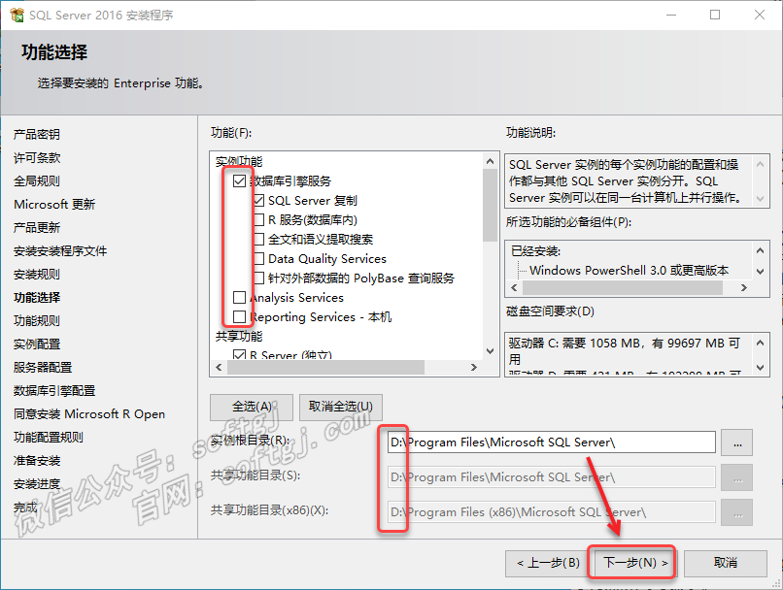
Task: Click the 共享功能目录(S) path field
Action: 551,477
